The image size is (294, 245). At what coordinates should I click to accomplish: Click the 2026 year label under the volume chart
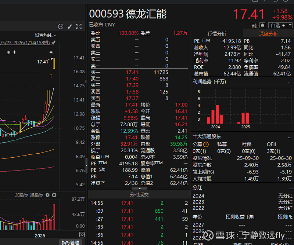coord(40,235)
